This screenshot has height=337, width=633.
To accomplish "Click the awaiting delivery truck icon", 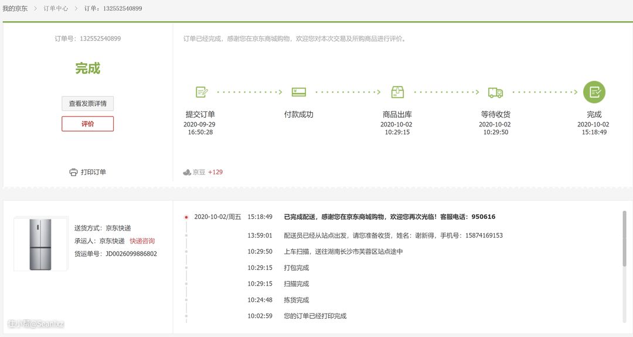I will [495, 92].
